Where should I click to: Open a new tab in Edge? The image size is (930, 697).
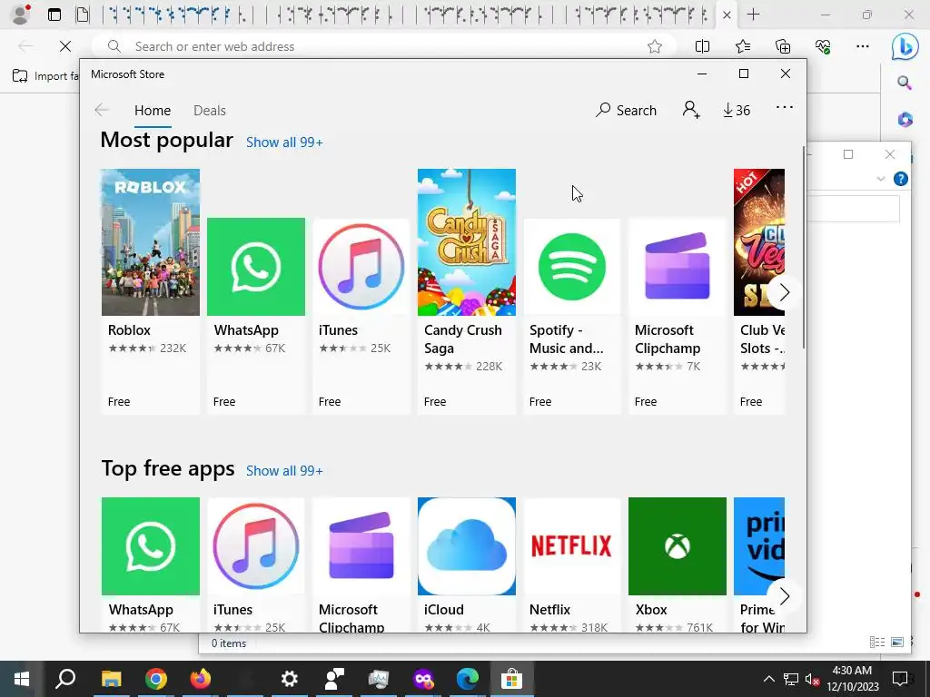(x=753, y=15)
